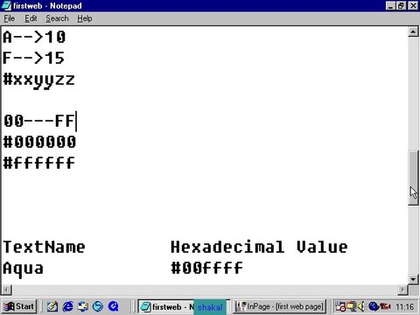Click the #000000 text line
420x315 pixels.
39,142
